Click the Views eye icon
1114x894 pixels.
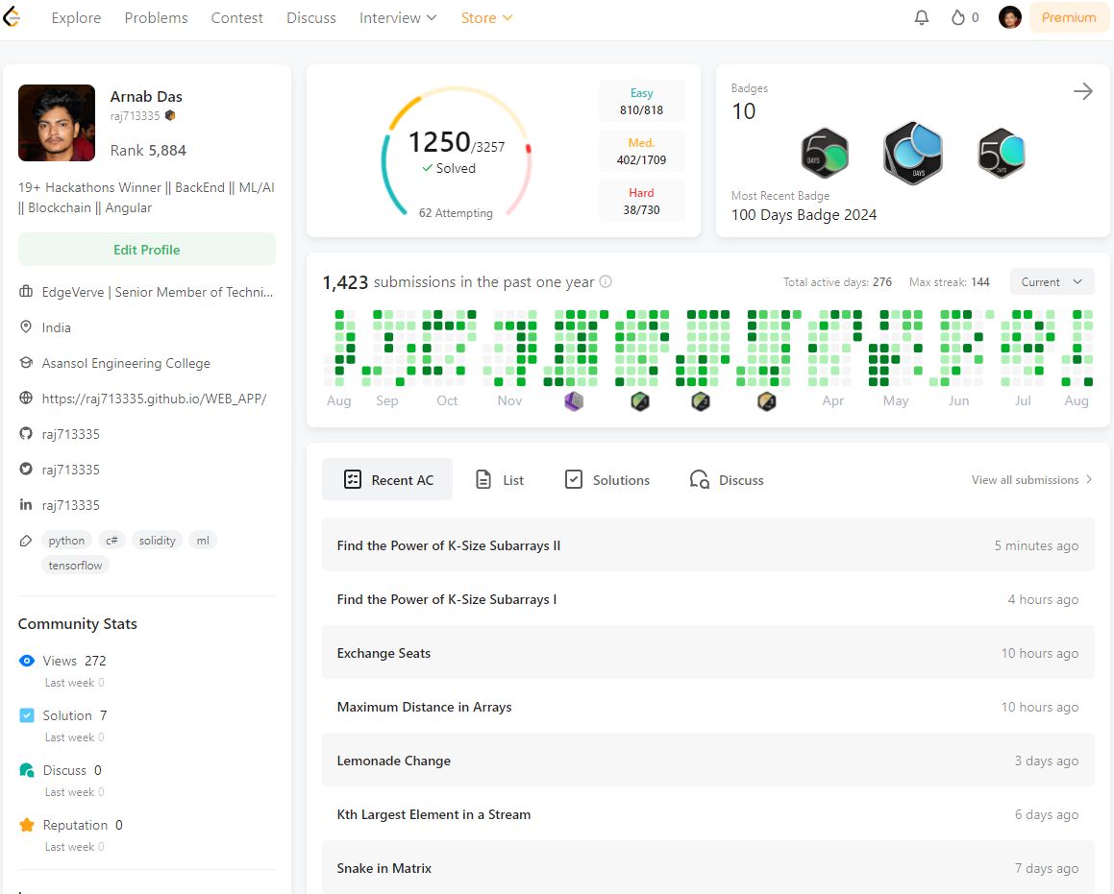(27, 661)
